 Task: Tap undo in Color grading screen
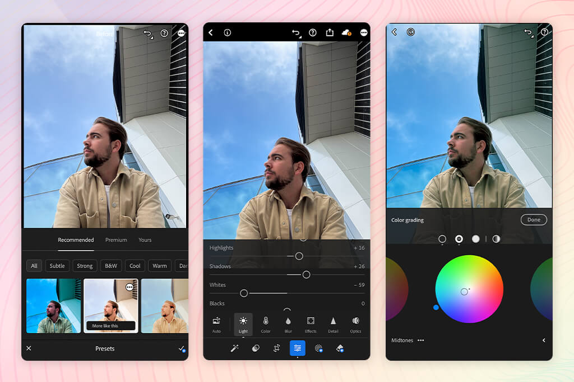pos(529,32)
